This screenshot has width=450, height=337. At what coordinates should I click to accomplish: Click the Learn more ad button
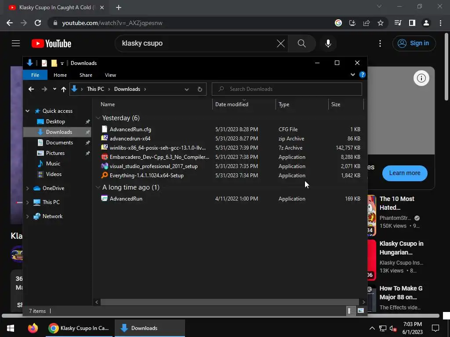tap(405, 173)
